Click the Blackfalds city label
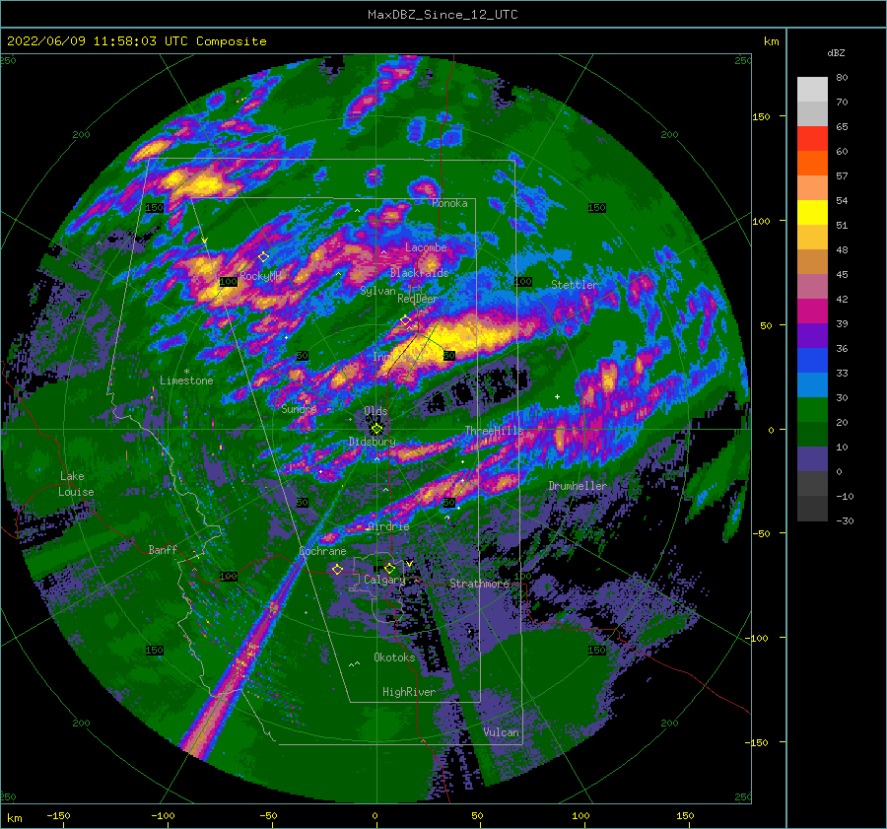887x829 pixels. (x=419, y=273)
